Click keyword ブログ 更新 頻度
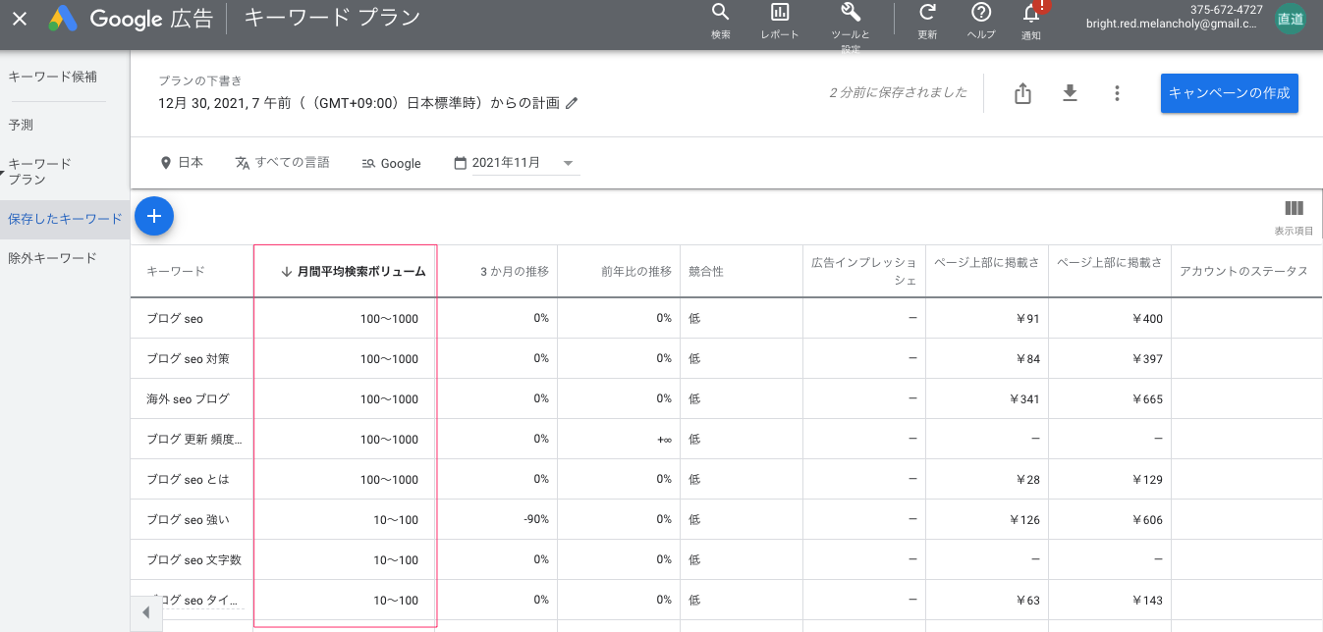Image resolution: width=1323 pixels, height=632 pixels. (x=193, y=440)
